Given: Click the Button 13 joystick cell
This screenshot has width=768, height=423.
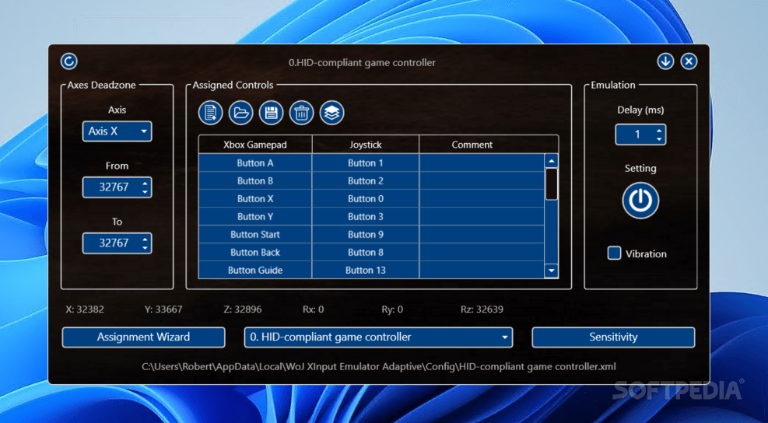Looking at the screenshot, I should [x=366, y=270].
